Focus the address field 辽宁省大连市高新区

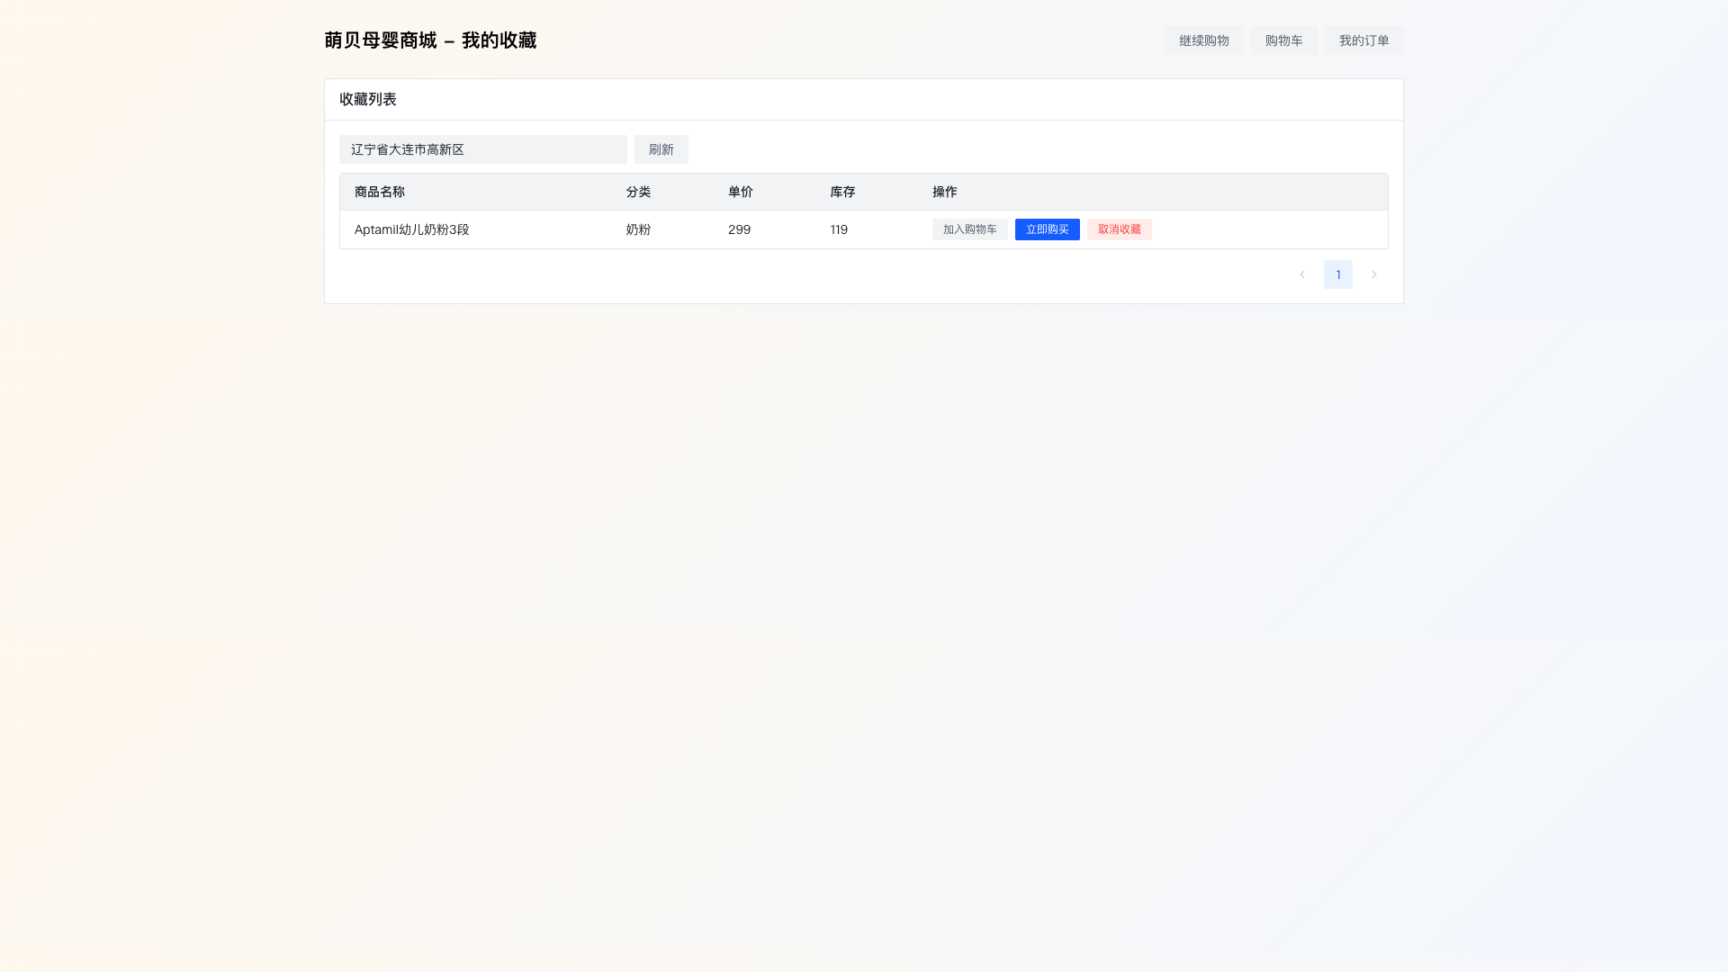coord(482,149)
